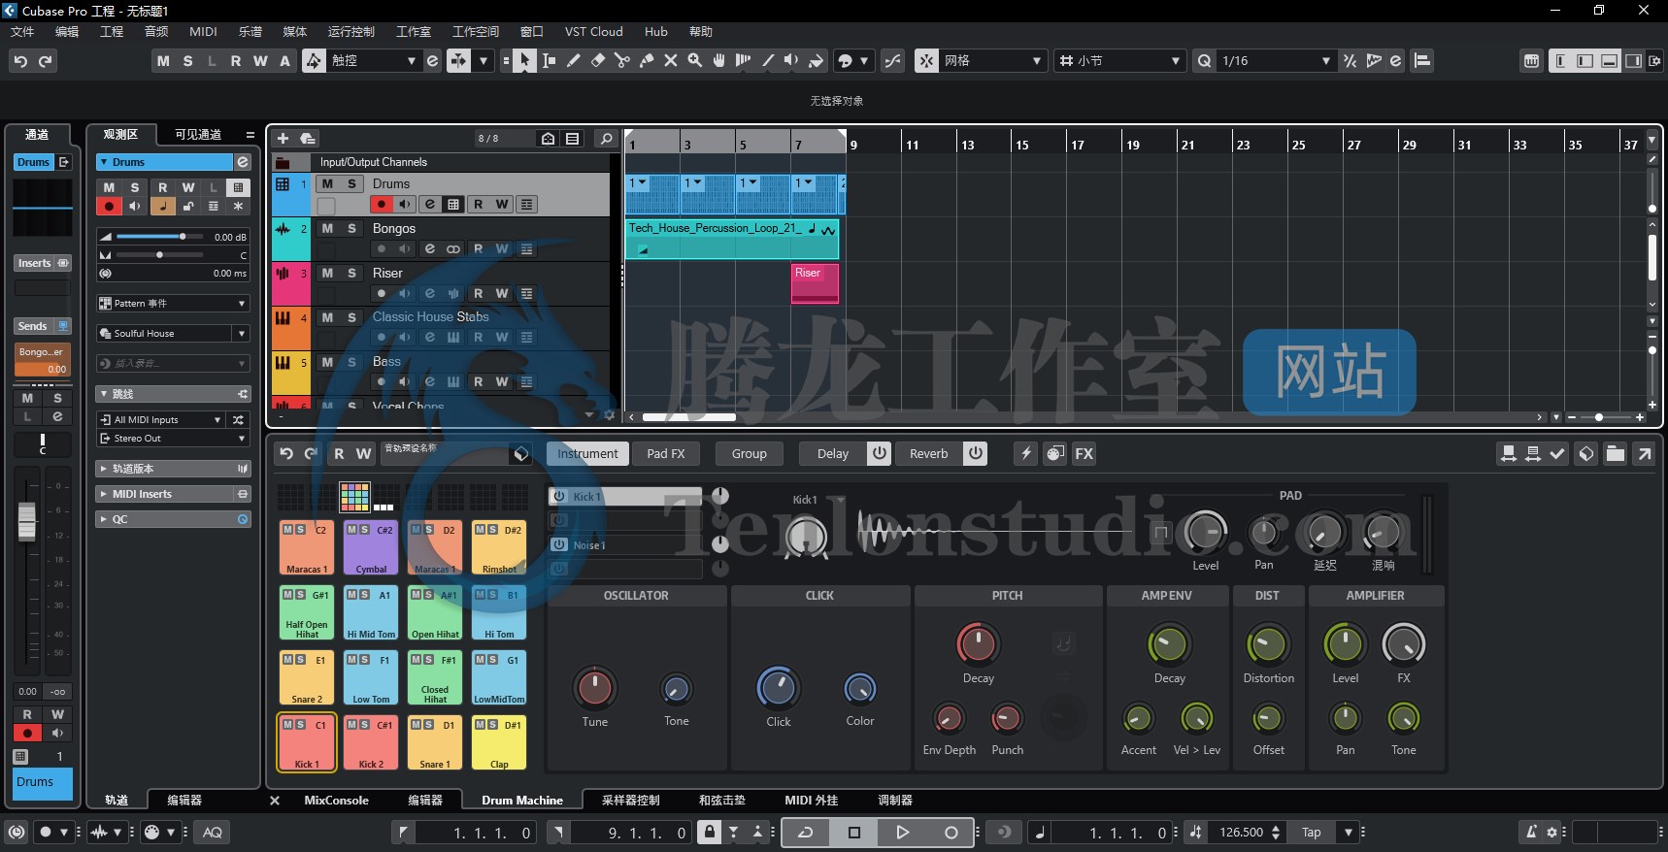Select the Zoom magnifier tool
Screen dimensions: 1668x852
click(695, 60)
